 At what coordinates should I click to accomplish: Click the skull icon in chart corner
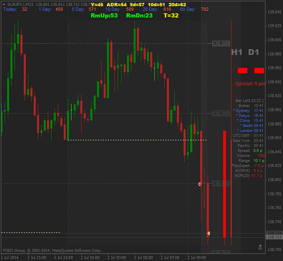(x=260, y=247)
